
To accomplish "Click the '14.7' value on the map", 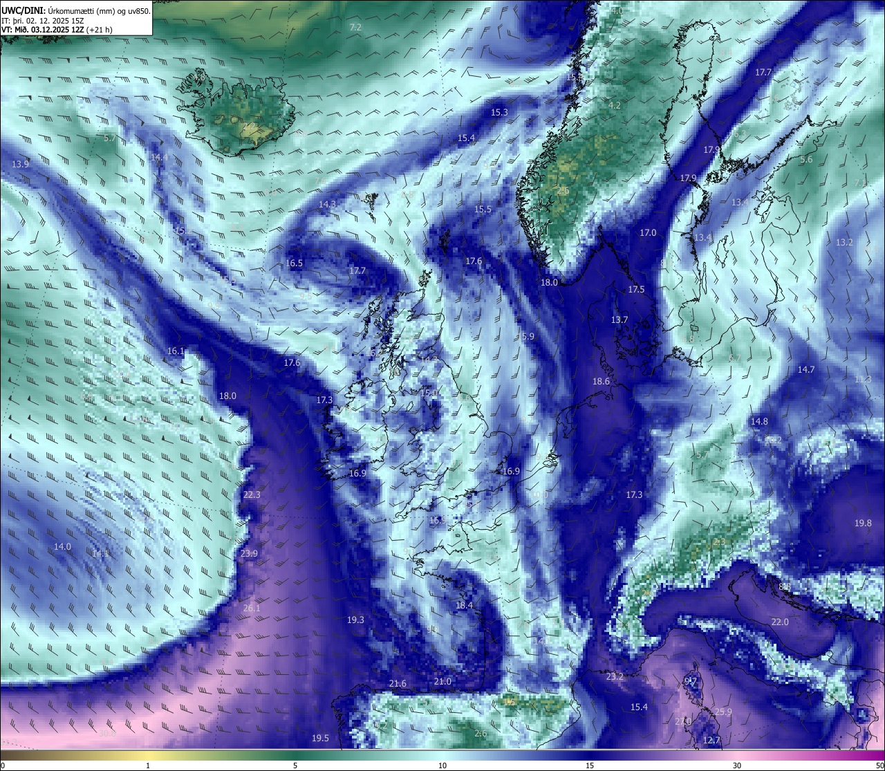I will (806, 369).
